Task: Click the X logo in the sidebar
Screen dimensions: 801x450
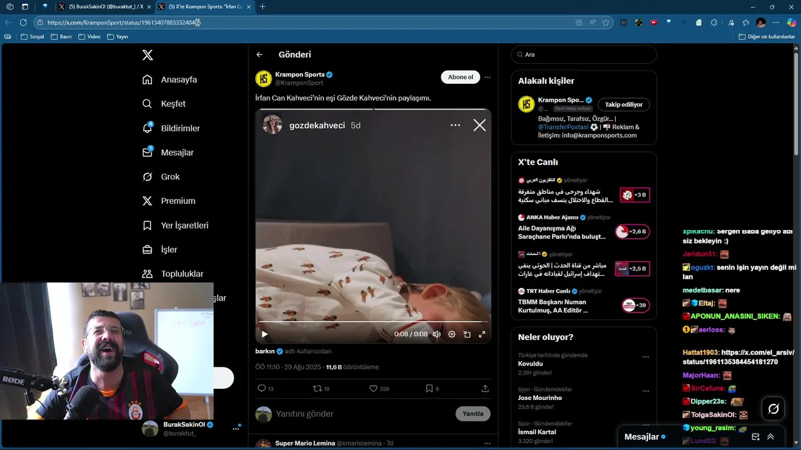Action: 147,55
